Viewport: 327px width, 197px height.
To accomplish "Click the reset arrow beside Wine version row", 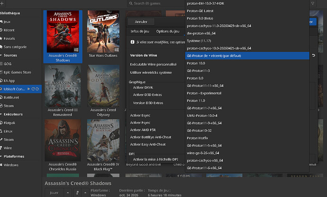I will pyautogui.click(x=313, y=55).
